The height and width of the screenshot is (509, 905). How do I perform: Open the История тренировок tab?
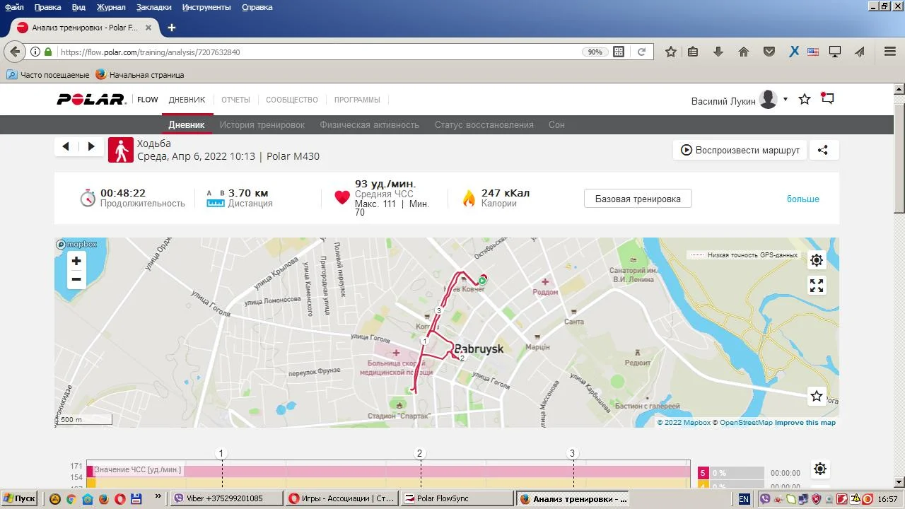[x=262, y=124]
